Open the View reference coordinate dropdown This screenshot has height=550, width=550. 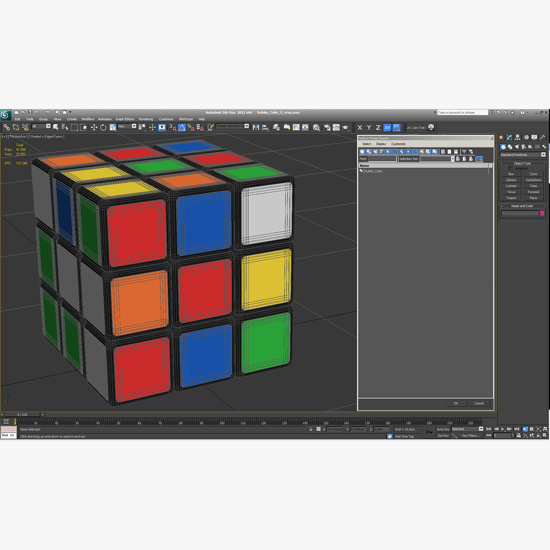click(127, 126)
